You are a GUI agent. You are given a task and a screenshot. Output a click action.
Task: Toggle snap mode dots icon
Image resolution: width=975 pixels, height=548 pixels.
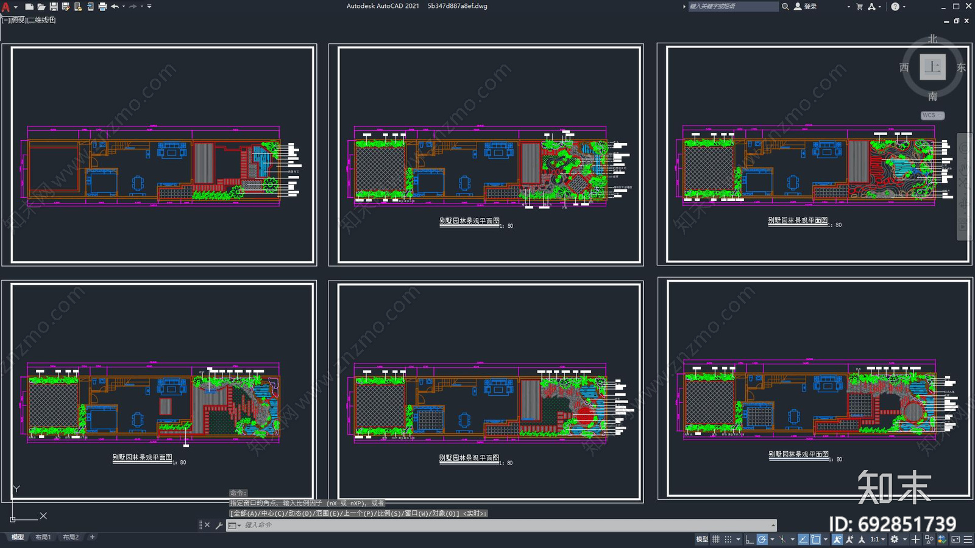(728, 539)
